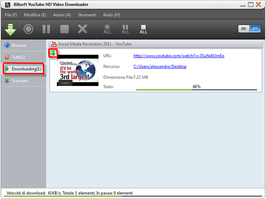Delete the selected task with X icon

[82, 29]
